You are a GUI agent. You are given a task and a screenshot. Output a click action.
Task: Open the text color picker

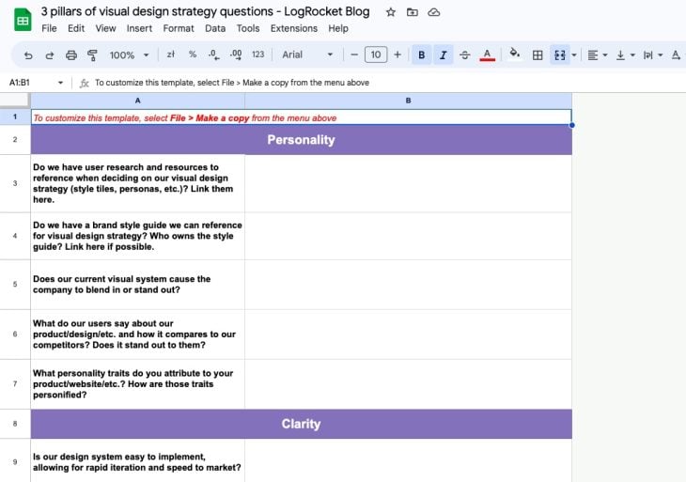[487, 55]
